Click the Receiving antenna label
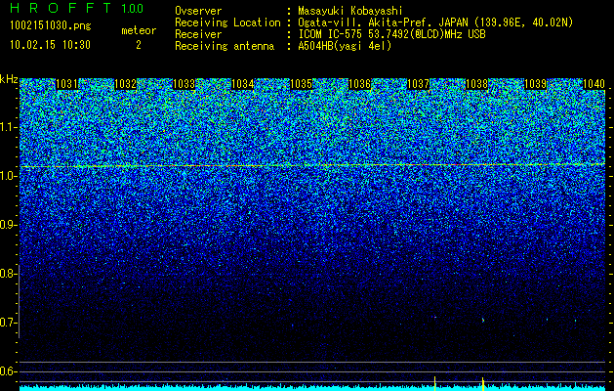 pos(225,46)
